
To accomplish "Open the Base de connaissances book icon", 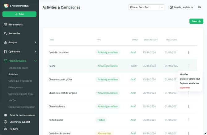I will (6, 115).
